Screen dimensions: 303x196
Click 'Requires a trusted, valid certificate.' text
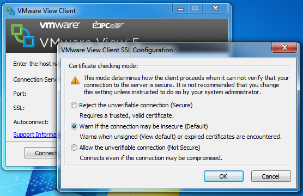pos(126,115)
